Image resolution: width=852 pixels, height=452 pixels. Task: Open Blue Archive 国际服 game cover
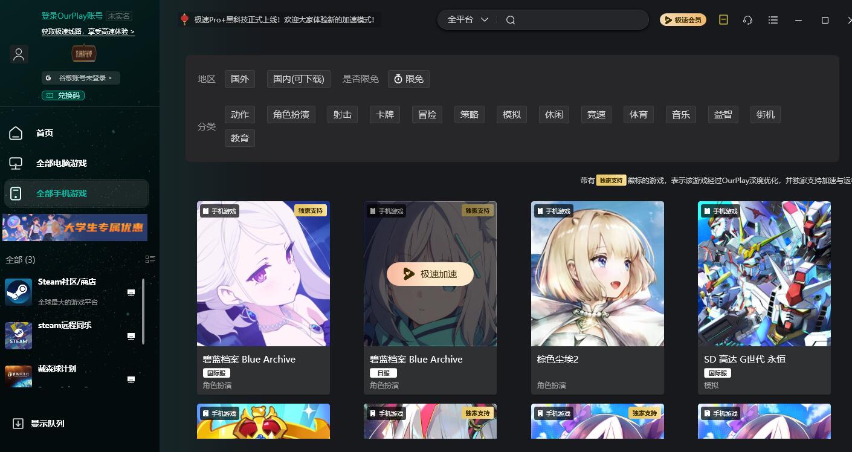[x=263, y=274]
